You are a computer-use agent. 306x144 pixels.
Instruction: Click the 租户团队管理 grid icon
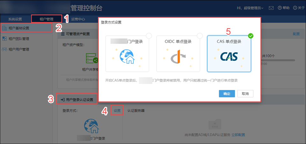4,38
